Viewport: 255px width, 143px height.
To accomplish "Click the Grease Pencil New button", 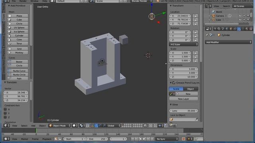I will point(187,94).
